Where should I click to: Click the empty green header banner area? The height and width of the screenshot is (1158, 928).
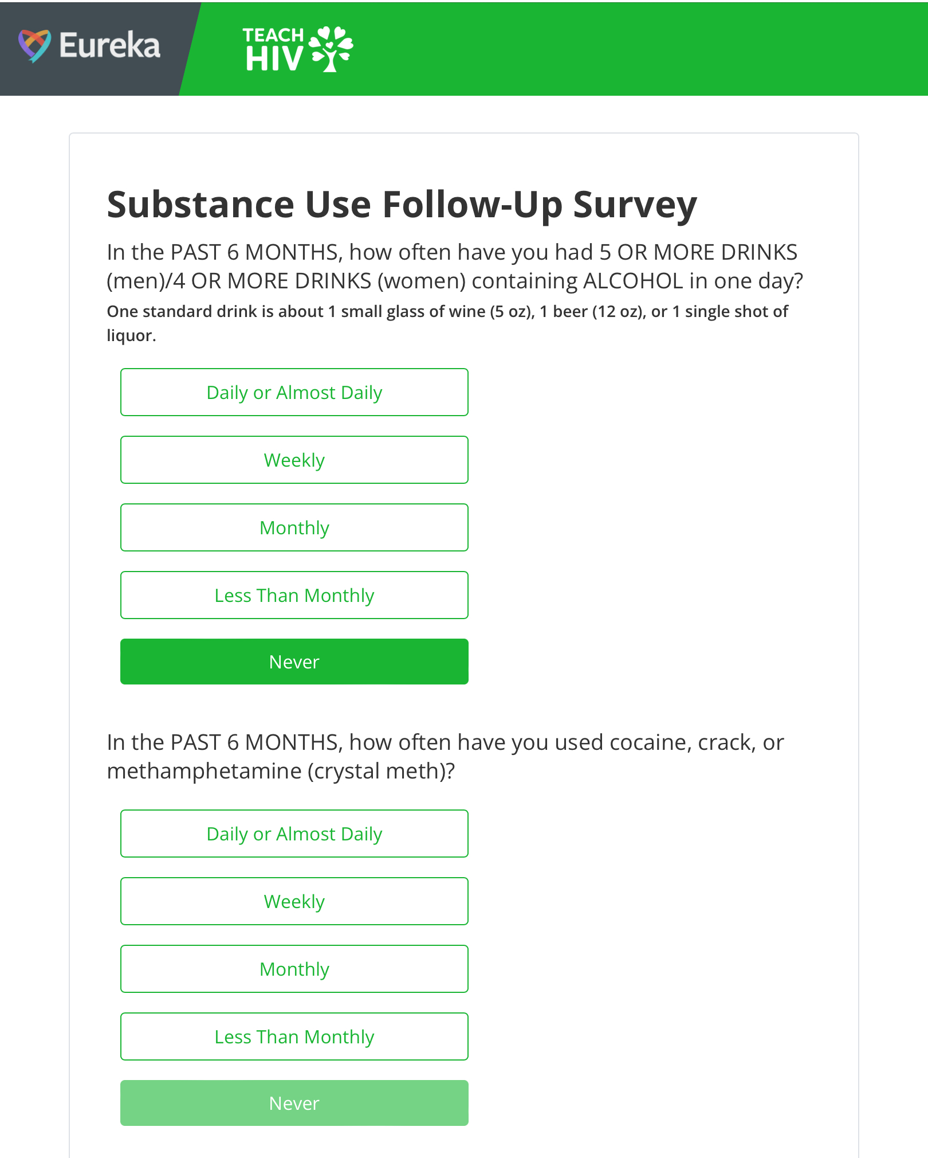tap(630, 49)
